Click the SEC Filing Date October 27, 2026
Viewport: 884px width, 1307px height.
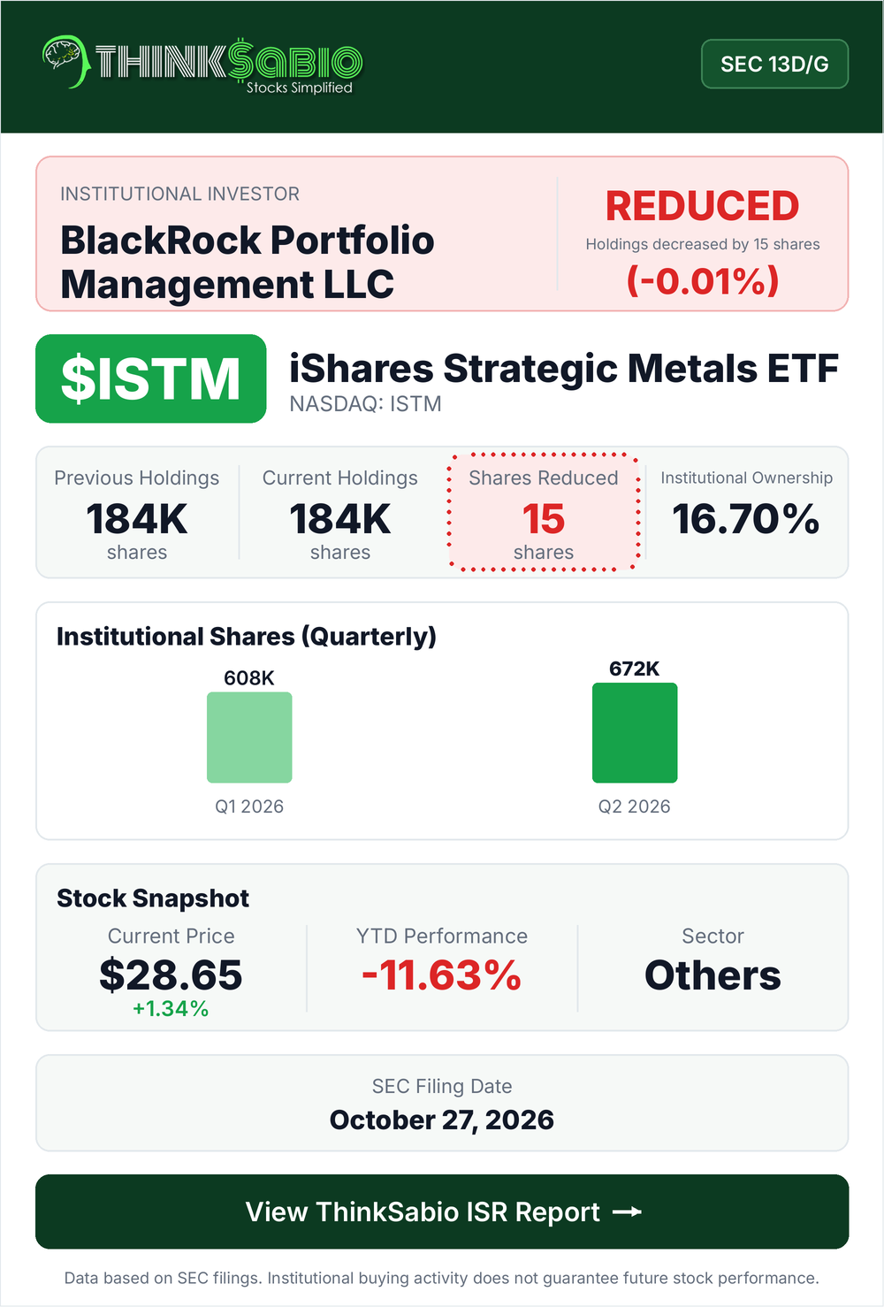(442, 1120)
